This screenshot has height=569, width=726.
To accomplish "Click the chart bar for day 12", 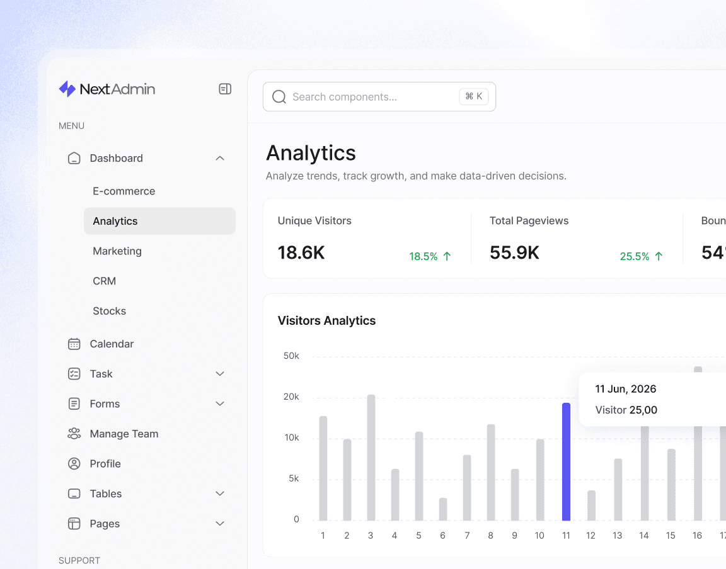I will point(591,505).
